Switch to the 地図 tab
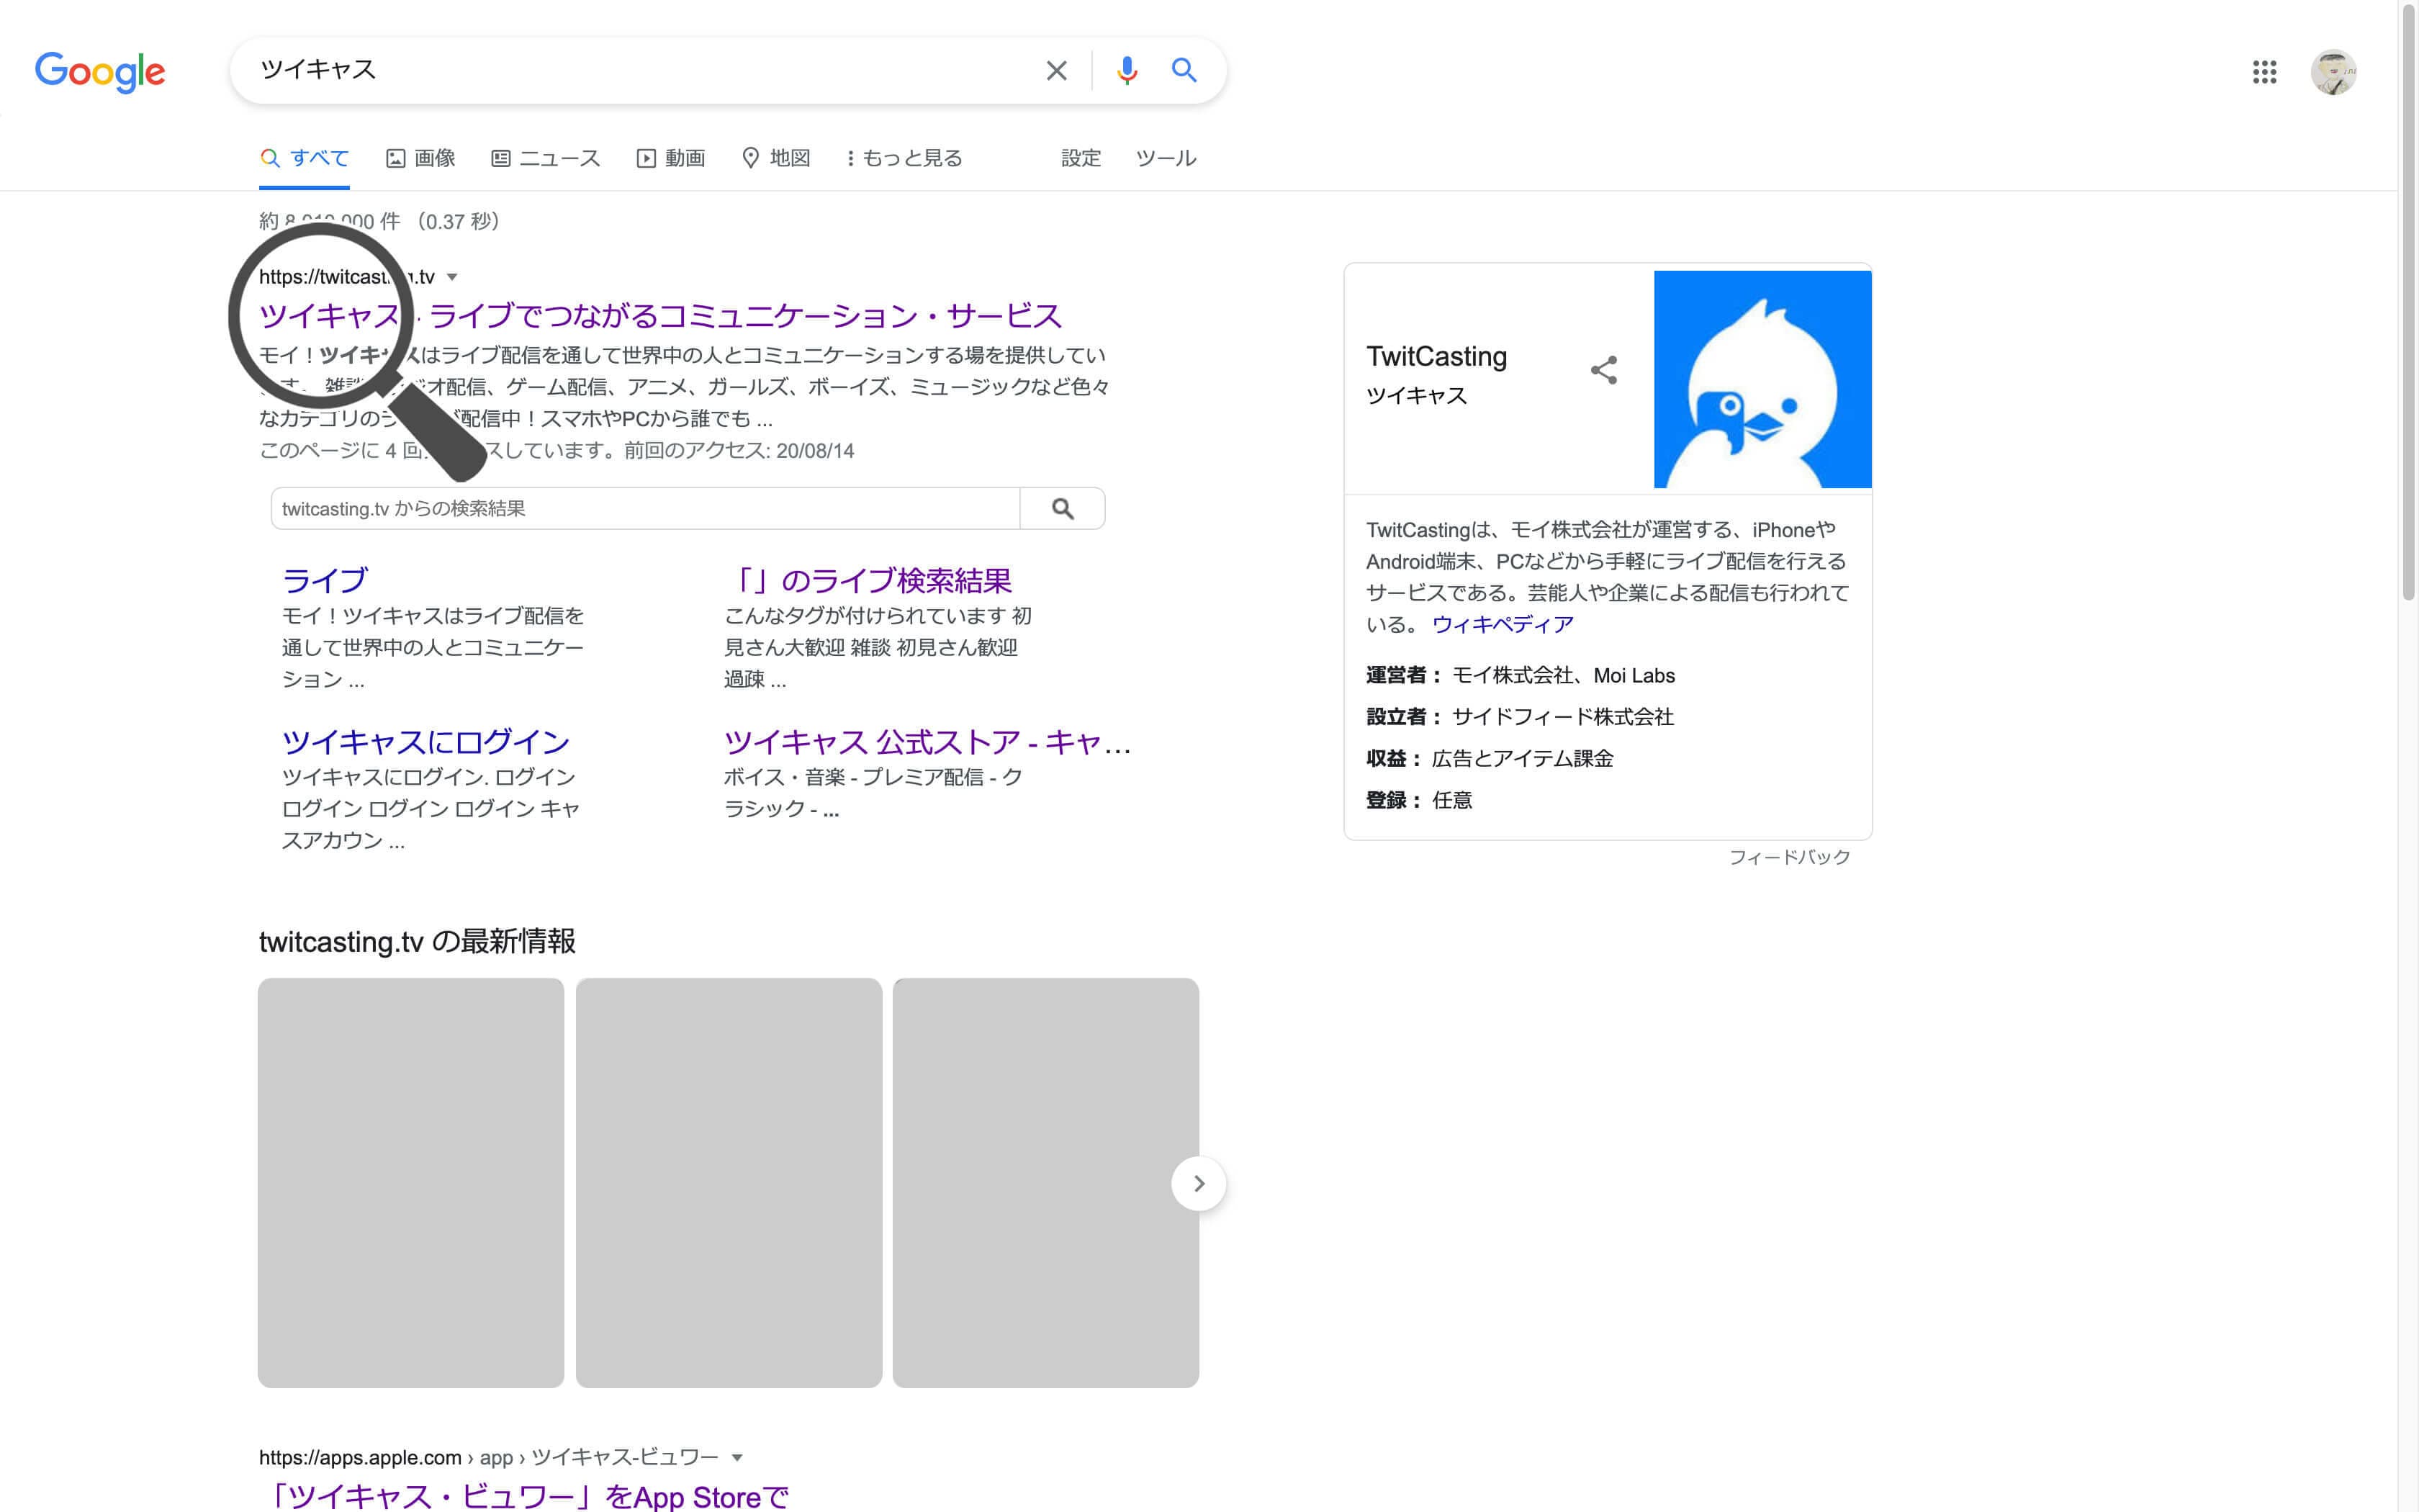 point(775,158)
